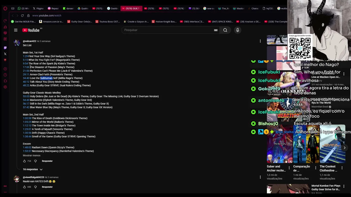Open Guilty Gear Osts bookmark
Screen dimensions: 351x197
(80, 22)
